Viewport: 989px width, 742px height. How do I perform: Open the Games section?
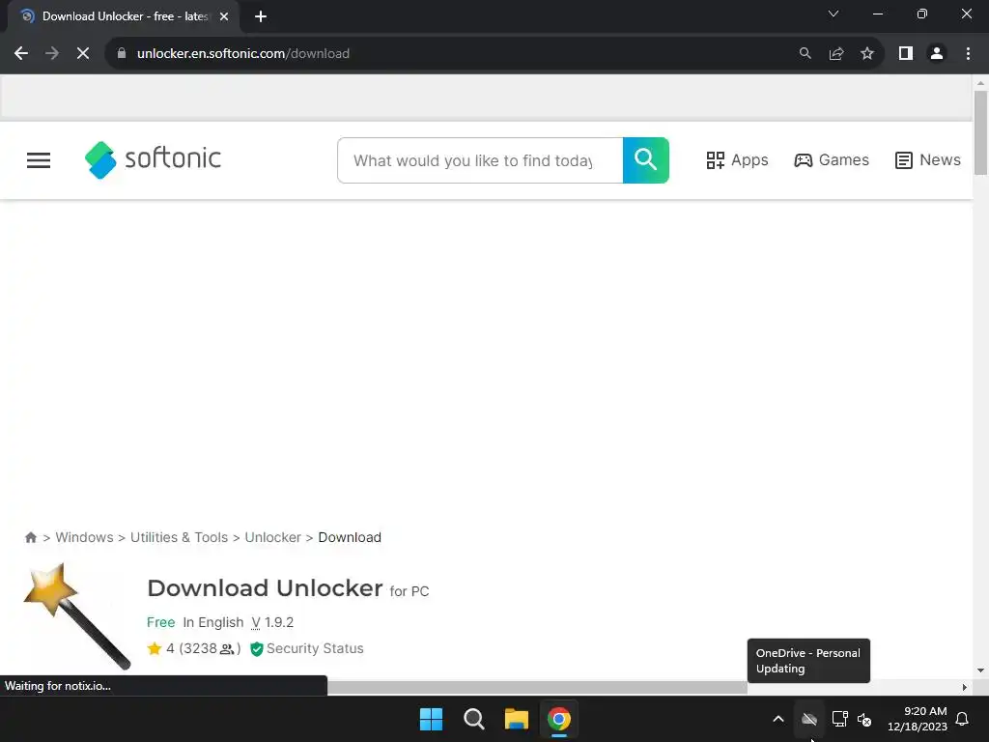(x=832, y=160)
